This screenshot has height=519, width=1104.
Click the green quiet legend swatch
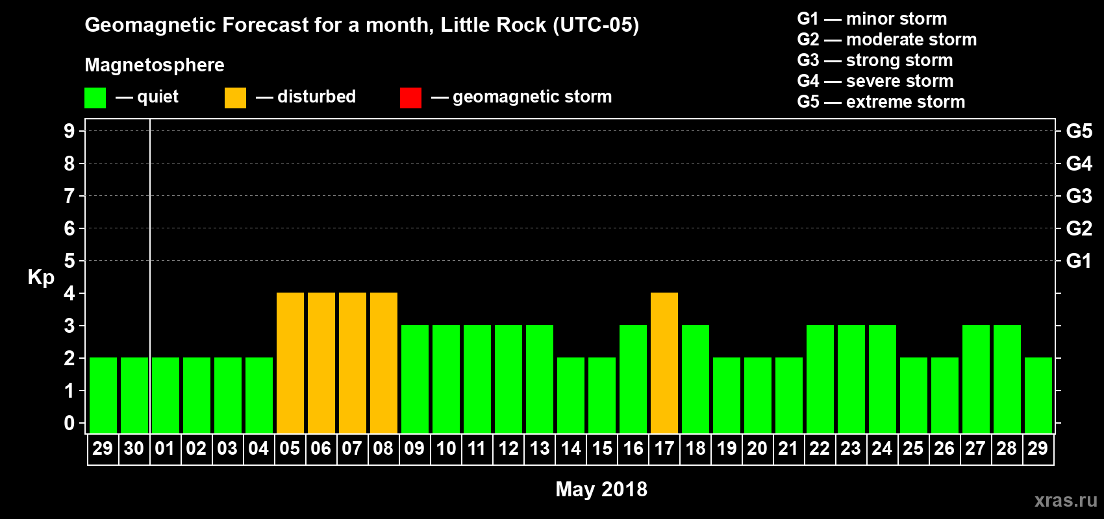tap(95, 98)
